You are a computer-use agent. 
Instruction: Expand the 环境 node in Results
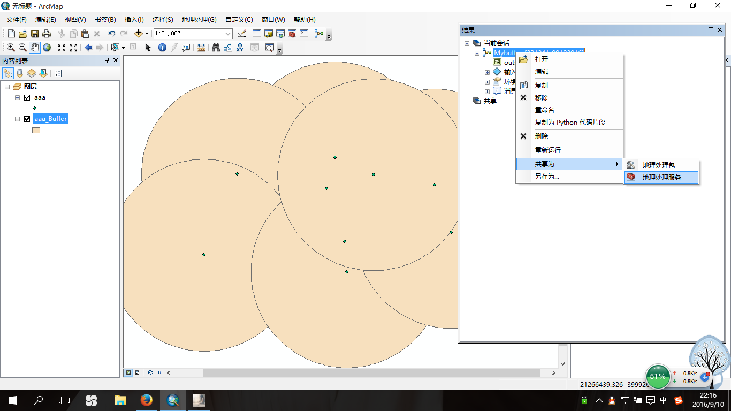tap(487, 82)
